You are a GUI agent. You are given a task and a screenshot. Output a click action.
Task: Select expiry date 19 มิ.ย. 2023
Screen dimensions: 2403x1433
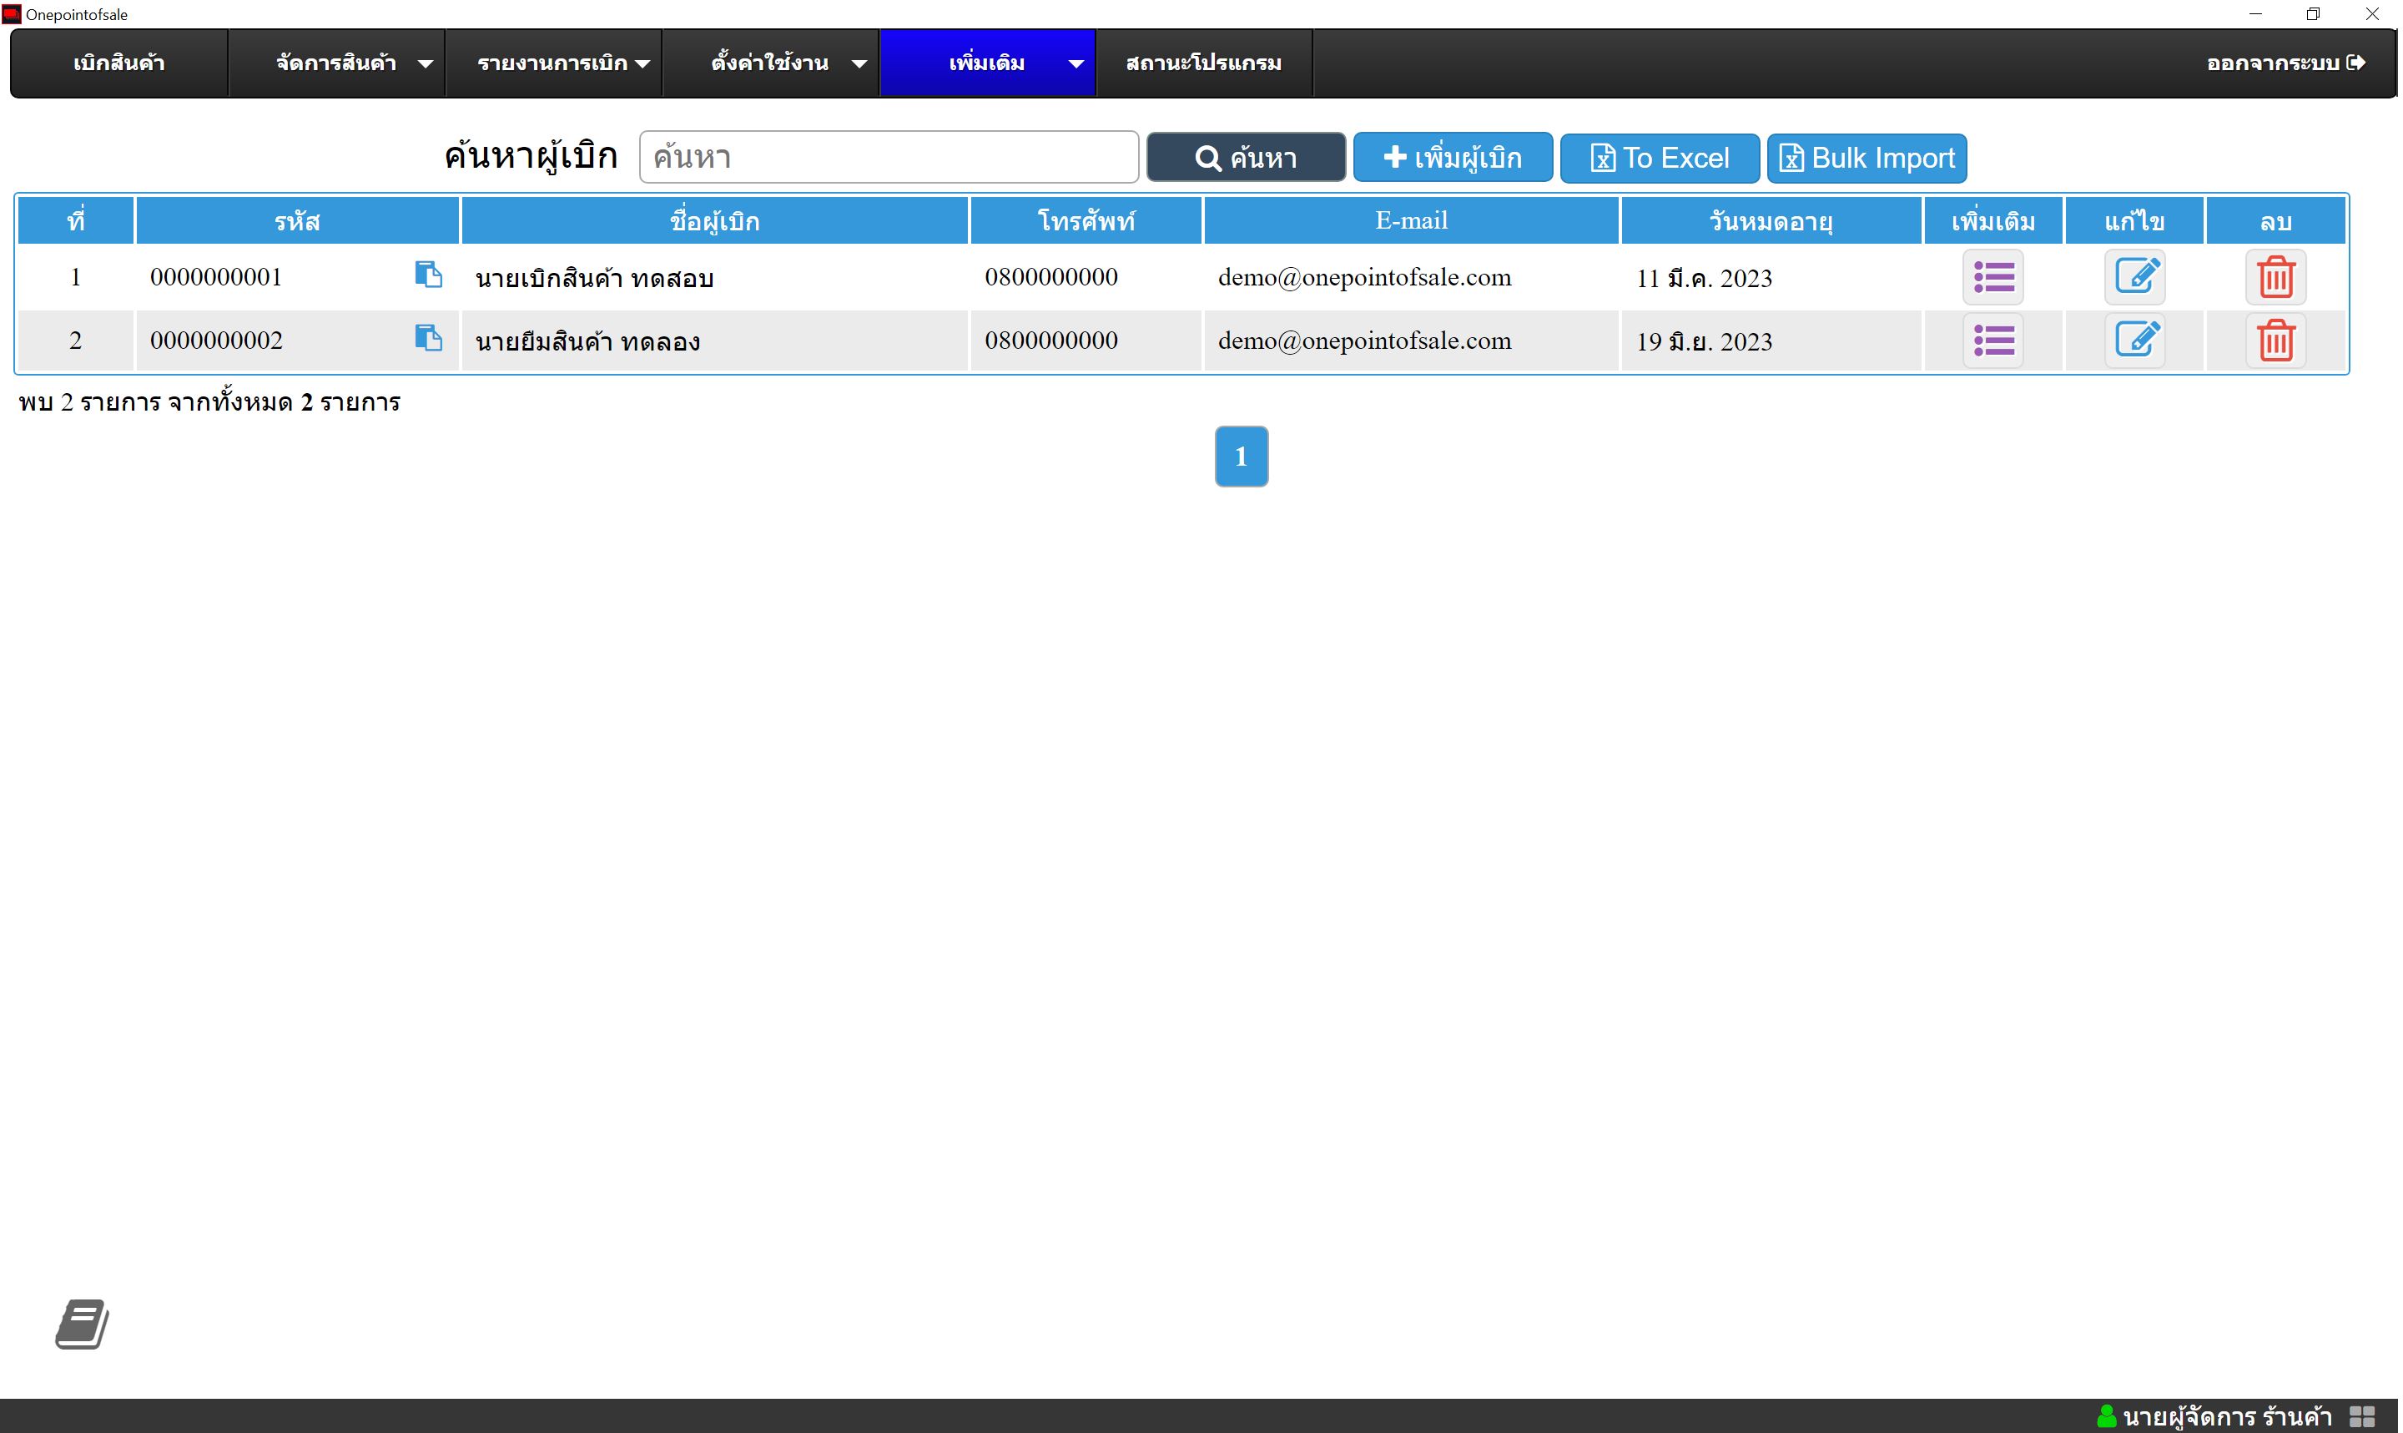[x=1705, y=341]
